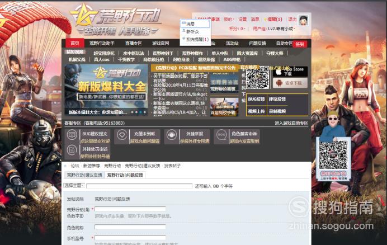Click the floating QR code on right sidebar
This screenshot has height=245, width=387.
(x=333, y=155)
